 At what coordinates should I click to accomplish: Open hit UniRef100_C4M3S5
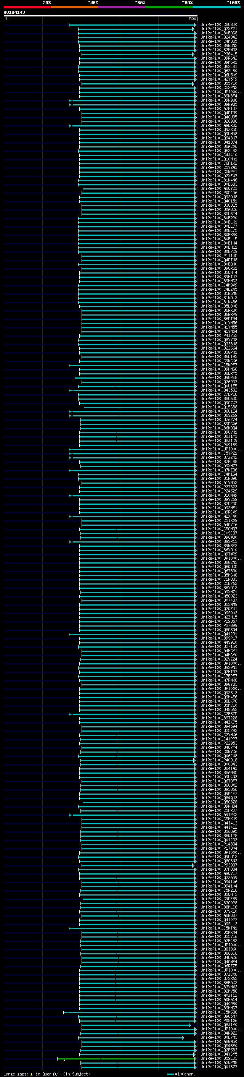(218, 41)
